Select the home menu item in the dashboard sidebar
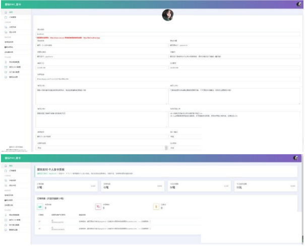 pyautogui.click(x=11, y=166)
